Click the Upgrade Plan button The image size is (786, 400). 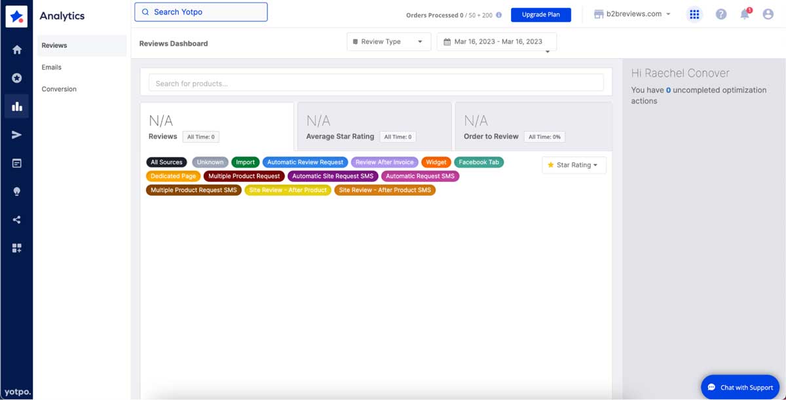click(x=540, y=14)
